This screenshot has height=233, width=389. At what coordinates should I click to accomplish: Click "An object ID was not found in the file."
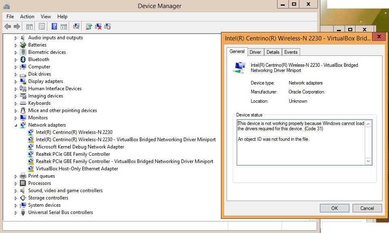[x=273, y=139]
